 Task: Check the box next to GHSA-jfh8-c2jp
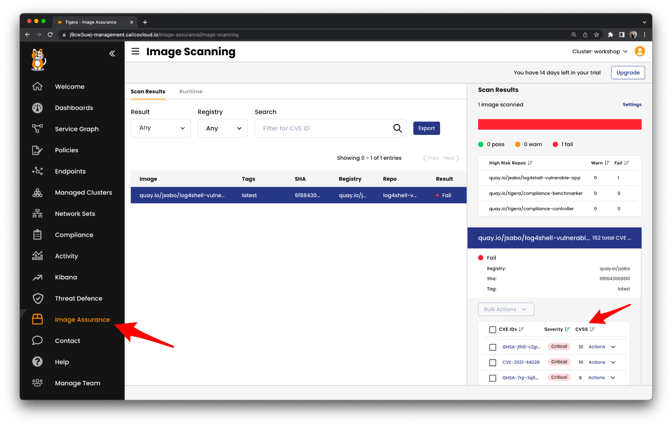point(492,347)
